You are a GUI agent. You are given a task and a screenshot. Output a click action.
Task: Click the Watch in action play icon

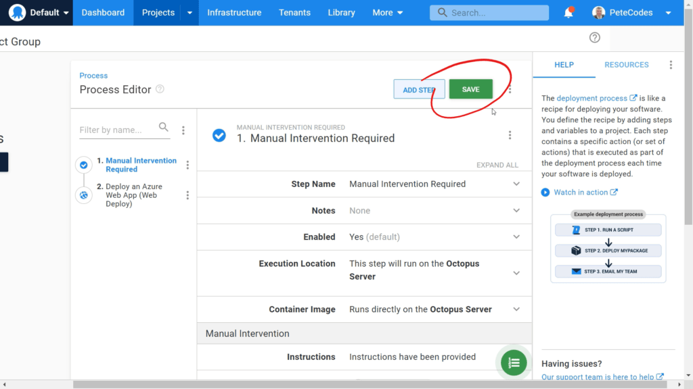(x=545, y=192)
